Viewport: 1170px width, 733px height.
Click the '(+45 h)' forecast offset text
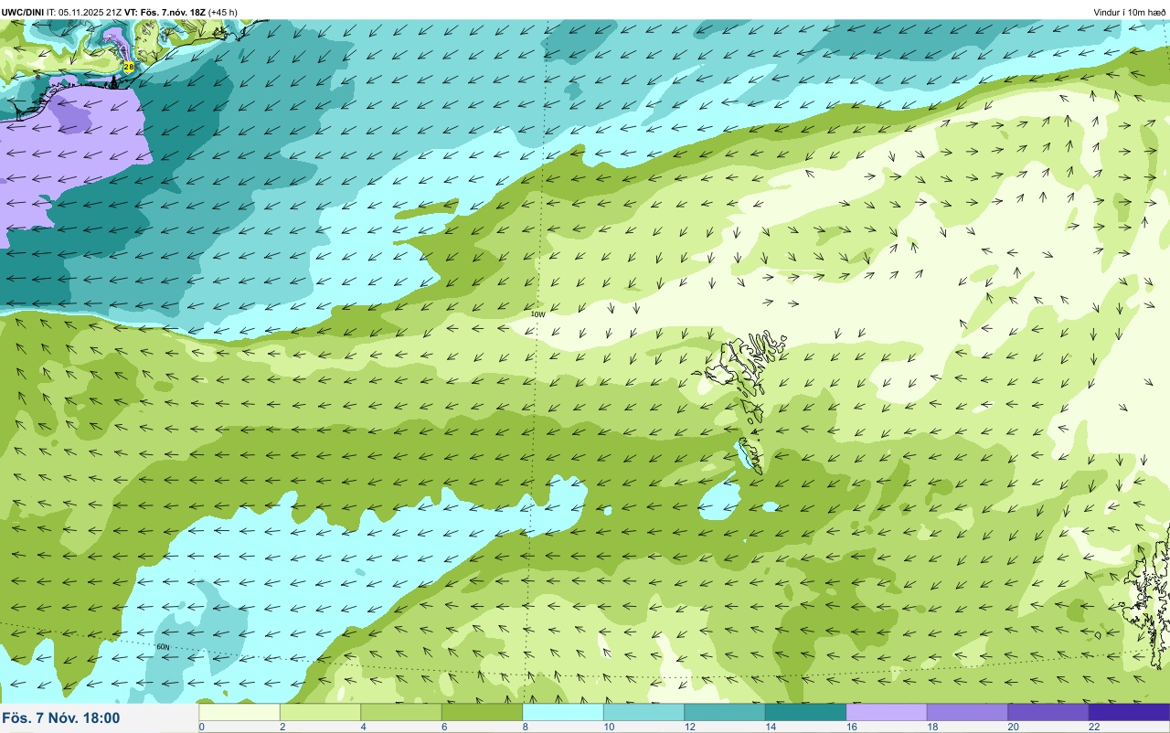click(223, 12)
